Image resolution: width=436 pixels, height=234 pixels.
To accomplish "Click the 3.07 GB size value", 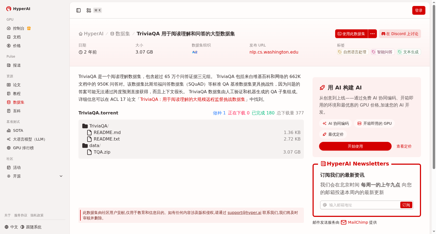I will [144, 52].
